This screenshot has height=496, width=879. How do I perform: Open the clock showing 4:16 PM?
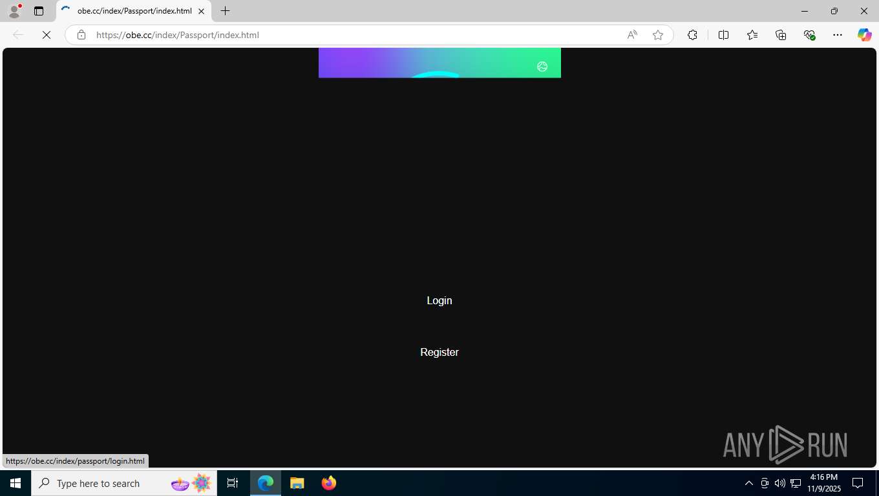coord(823,483)
